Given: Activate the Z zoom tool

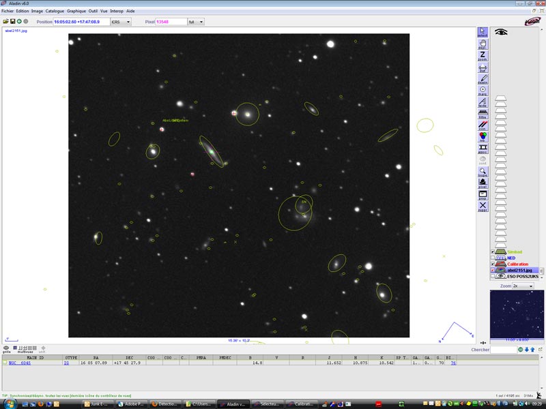Looking at the screenshot, I should coord(483,56).
